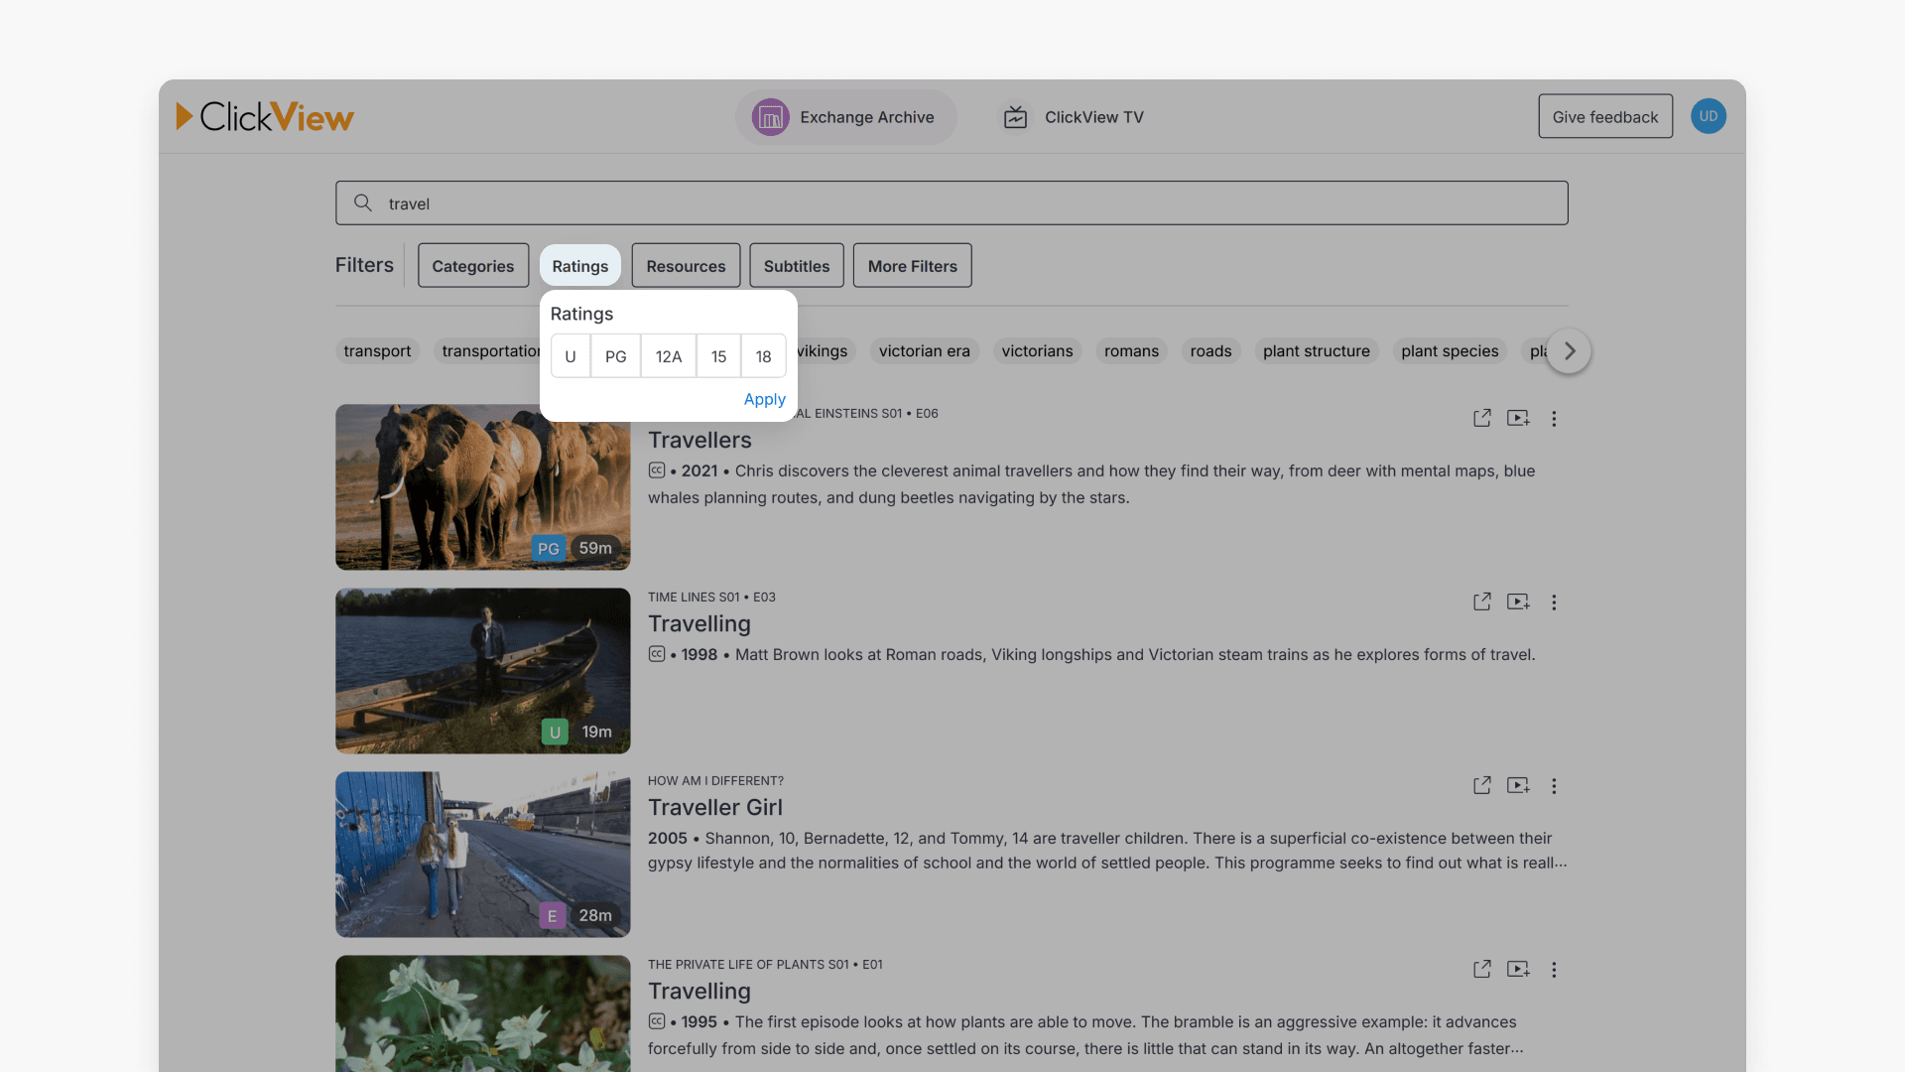Expand the More Filters dropdown
The height and width of the screenshot is (1072, 1905).
pos(912,266)
